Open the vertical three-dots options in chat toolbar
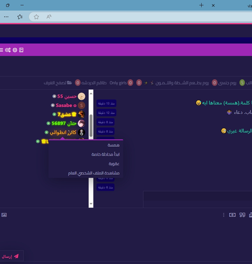This screenshot has height=264, width=252. tap(223, 215)
